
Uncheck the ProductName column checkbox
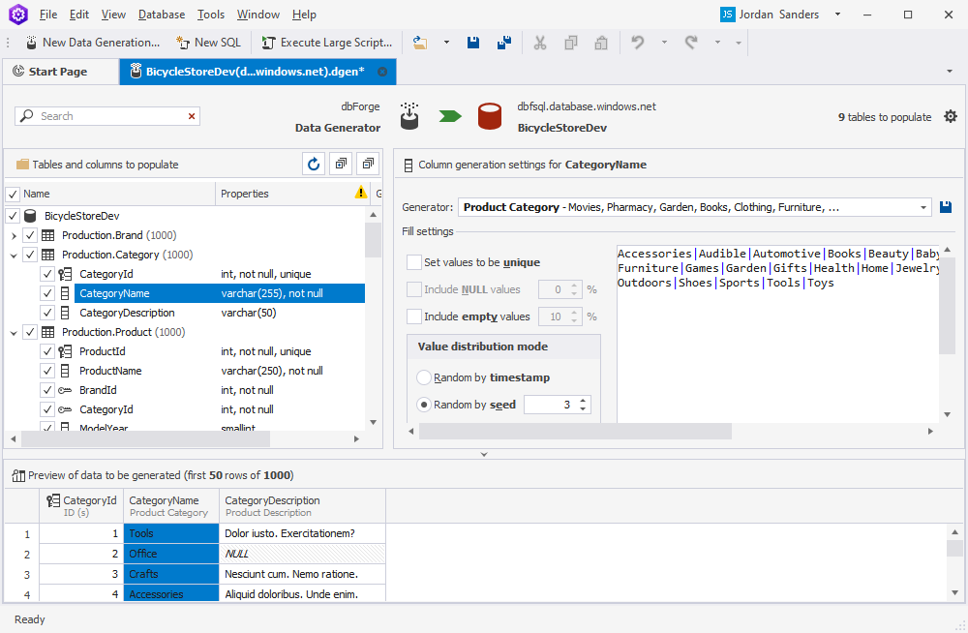tap(47, 371)
